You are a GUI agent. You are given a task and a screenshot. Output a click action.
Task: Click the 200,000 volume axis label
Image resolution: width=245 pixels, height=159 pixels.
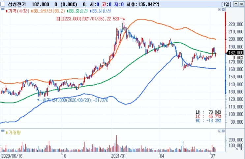[236, 140]
